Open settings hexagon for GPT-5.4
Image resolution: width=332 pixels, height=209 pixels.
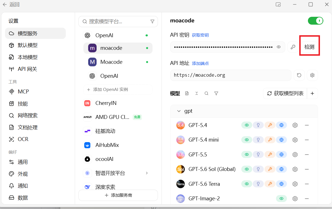(295, 125)
